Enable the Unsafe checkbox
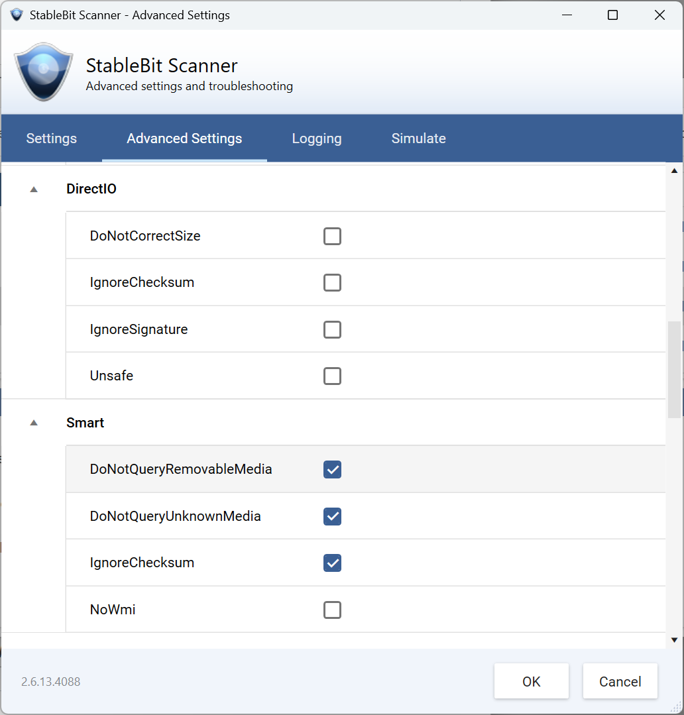This screenshot has height=715, width=684. pyautogui.click(x=333, y=376)
